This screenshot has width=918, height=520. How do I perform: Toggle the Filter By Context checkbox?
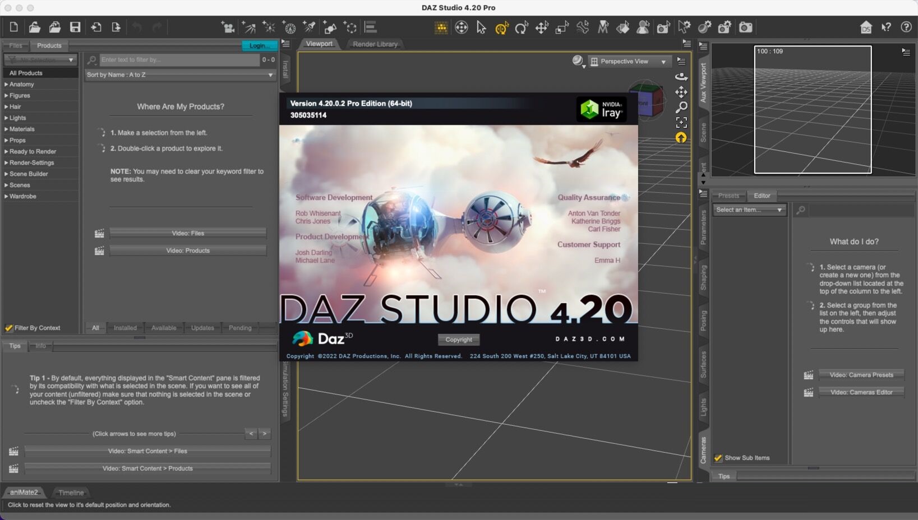(8, 328)
